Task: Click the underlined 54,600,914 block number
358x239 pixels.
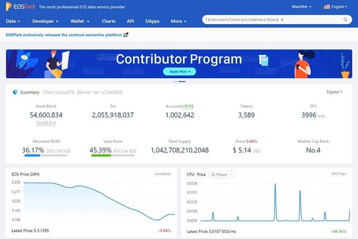Action: point(46,123)
